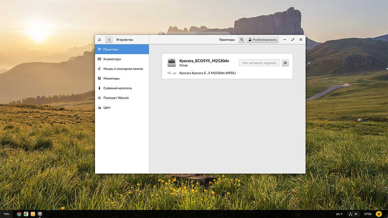Select Планшет Wacom in the sidebar
Viewport: 388px width, 218px height.
point(116,98)
